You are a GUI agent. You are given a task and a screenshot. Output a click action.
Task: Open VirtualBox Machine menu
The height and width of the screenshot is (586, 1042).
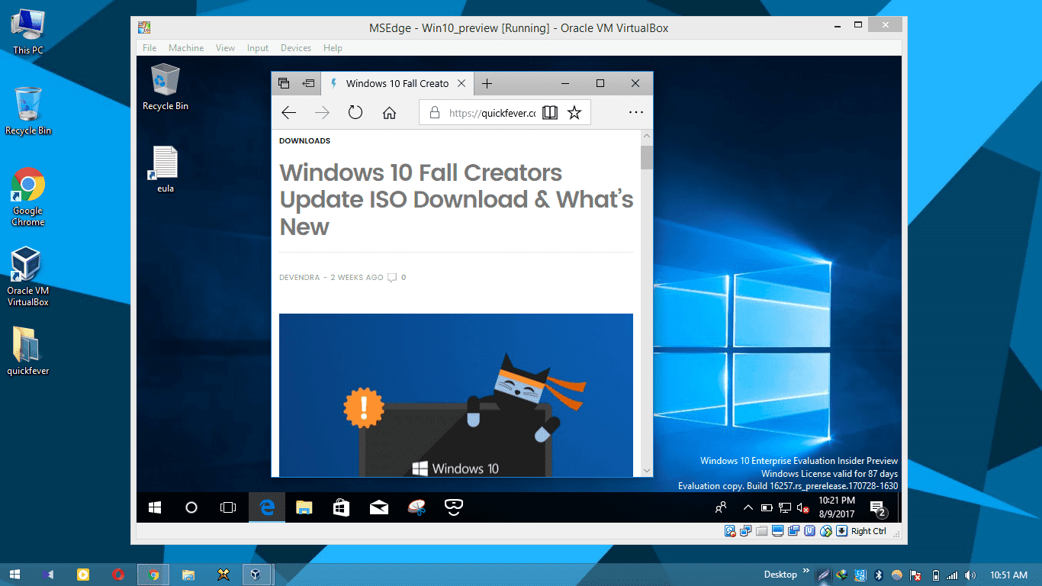[186, 48]
